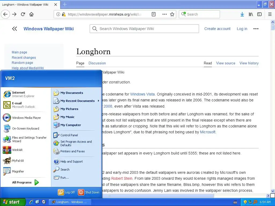This screenshot has width=275, height=206.
Task: Open On-Screen Keyboard from start menu
Action: pyautogui.click(x=26, y=128)
